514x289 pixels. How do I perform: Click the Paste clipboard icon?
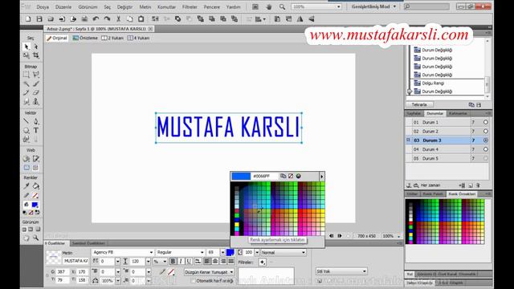coord(141,19)
